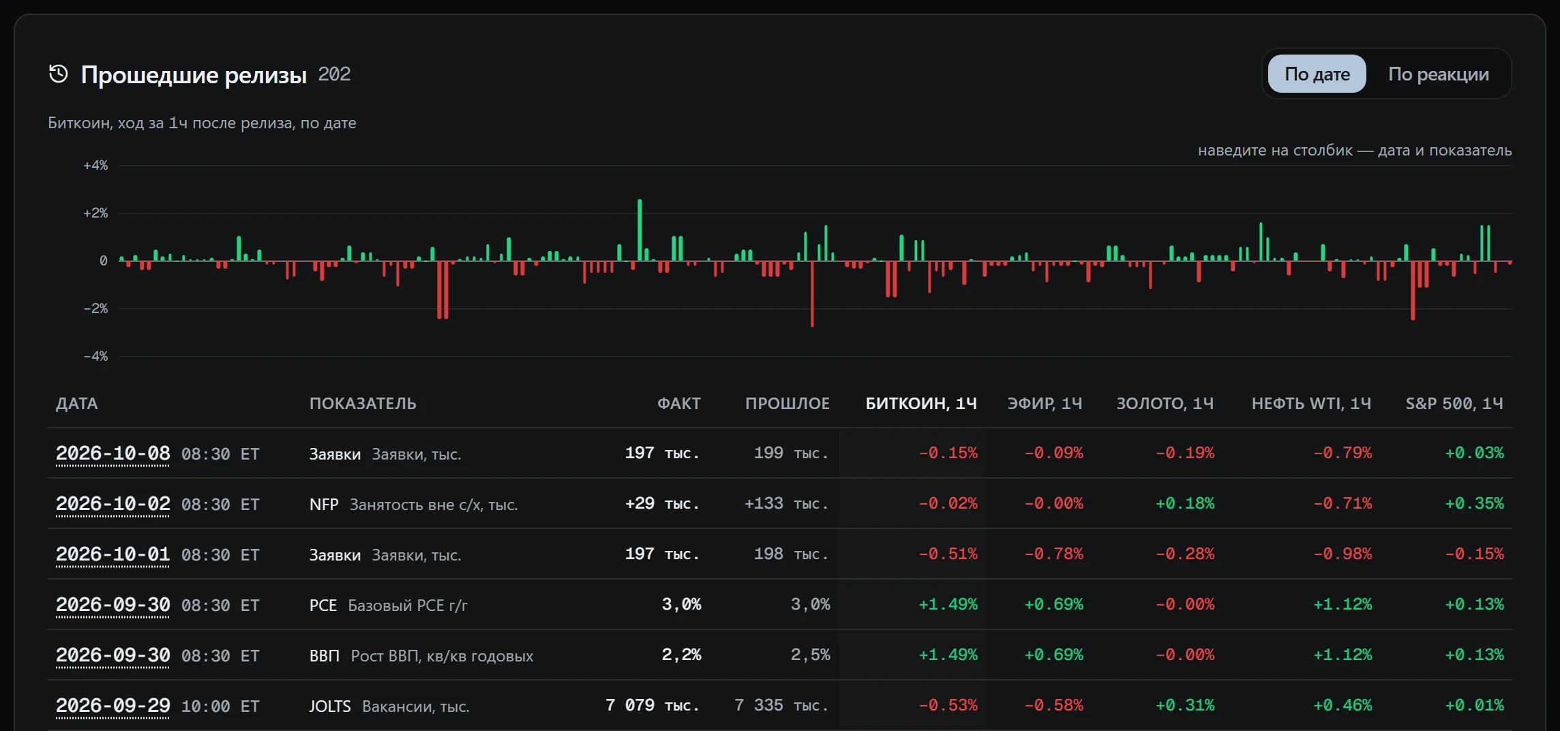
Task: Click the +0.31% gold value
Action: [x=1185, y=706]
